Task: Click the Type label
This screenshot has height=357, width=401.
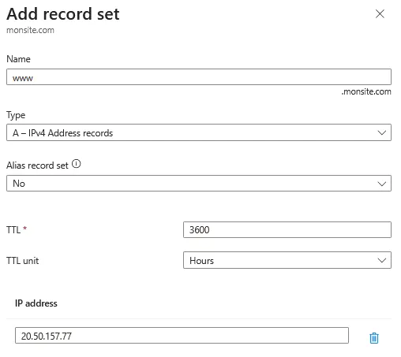Action: point(16,115)
